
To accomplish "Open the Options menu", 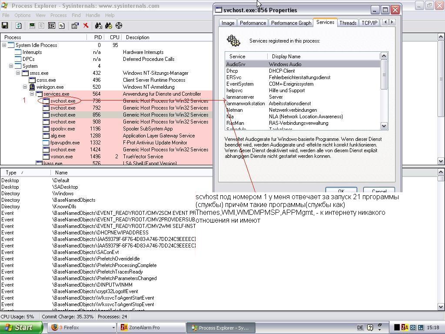I will click(x=23, y=15).
